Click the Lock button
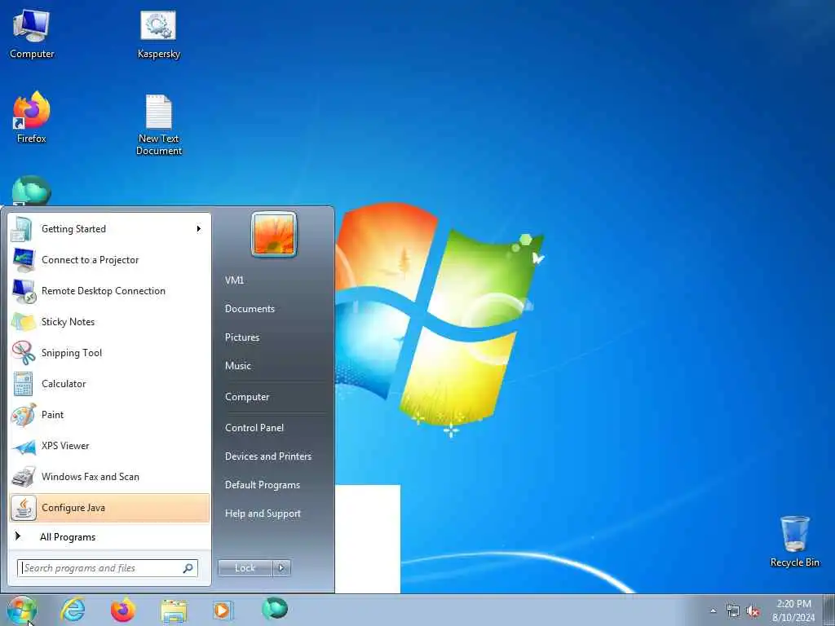This screenshot has height=626, width=835. [x=245, y=568]
